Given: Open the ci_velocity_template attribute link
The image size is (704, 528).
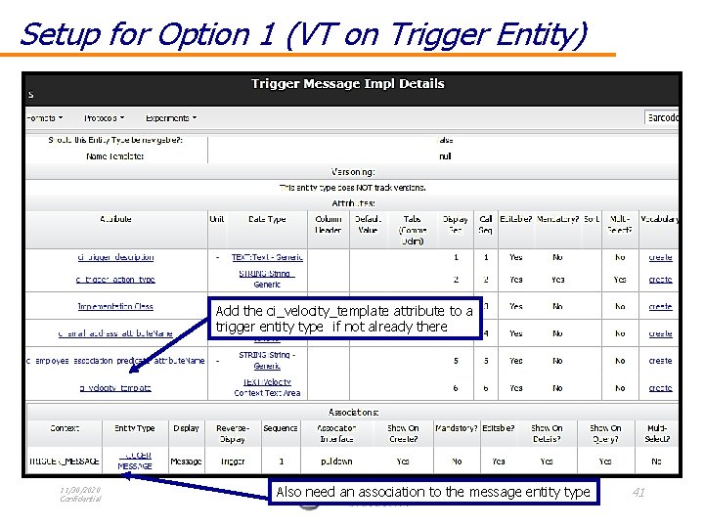Looking at the screenshot, I should (115, 388).
